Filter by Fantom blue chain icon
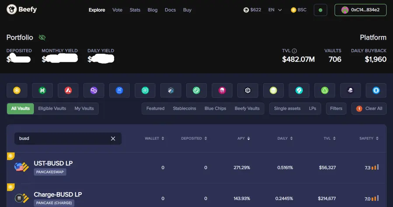Image resolution: width=393 pixels, height=207 pixels. [x=119, y=90]
